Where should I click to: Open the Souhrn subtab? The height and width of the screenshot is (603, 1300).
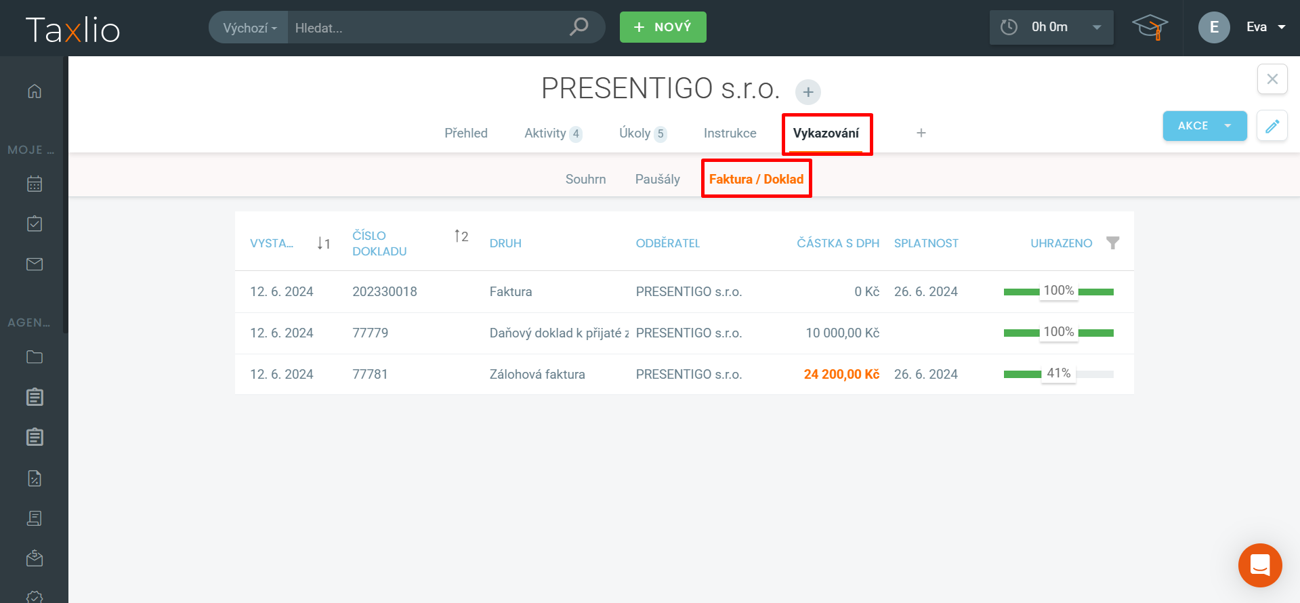(x=586, y=180)
